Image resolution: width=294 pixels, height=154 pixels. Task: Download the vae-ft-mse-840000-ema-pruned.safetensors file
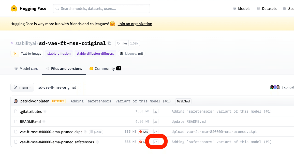(156, 142)
